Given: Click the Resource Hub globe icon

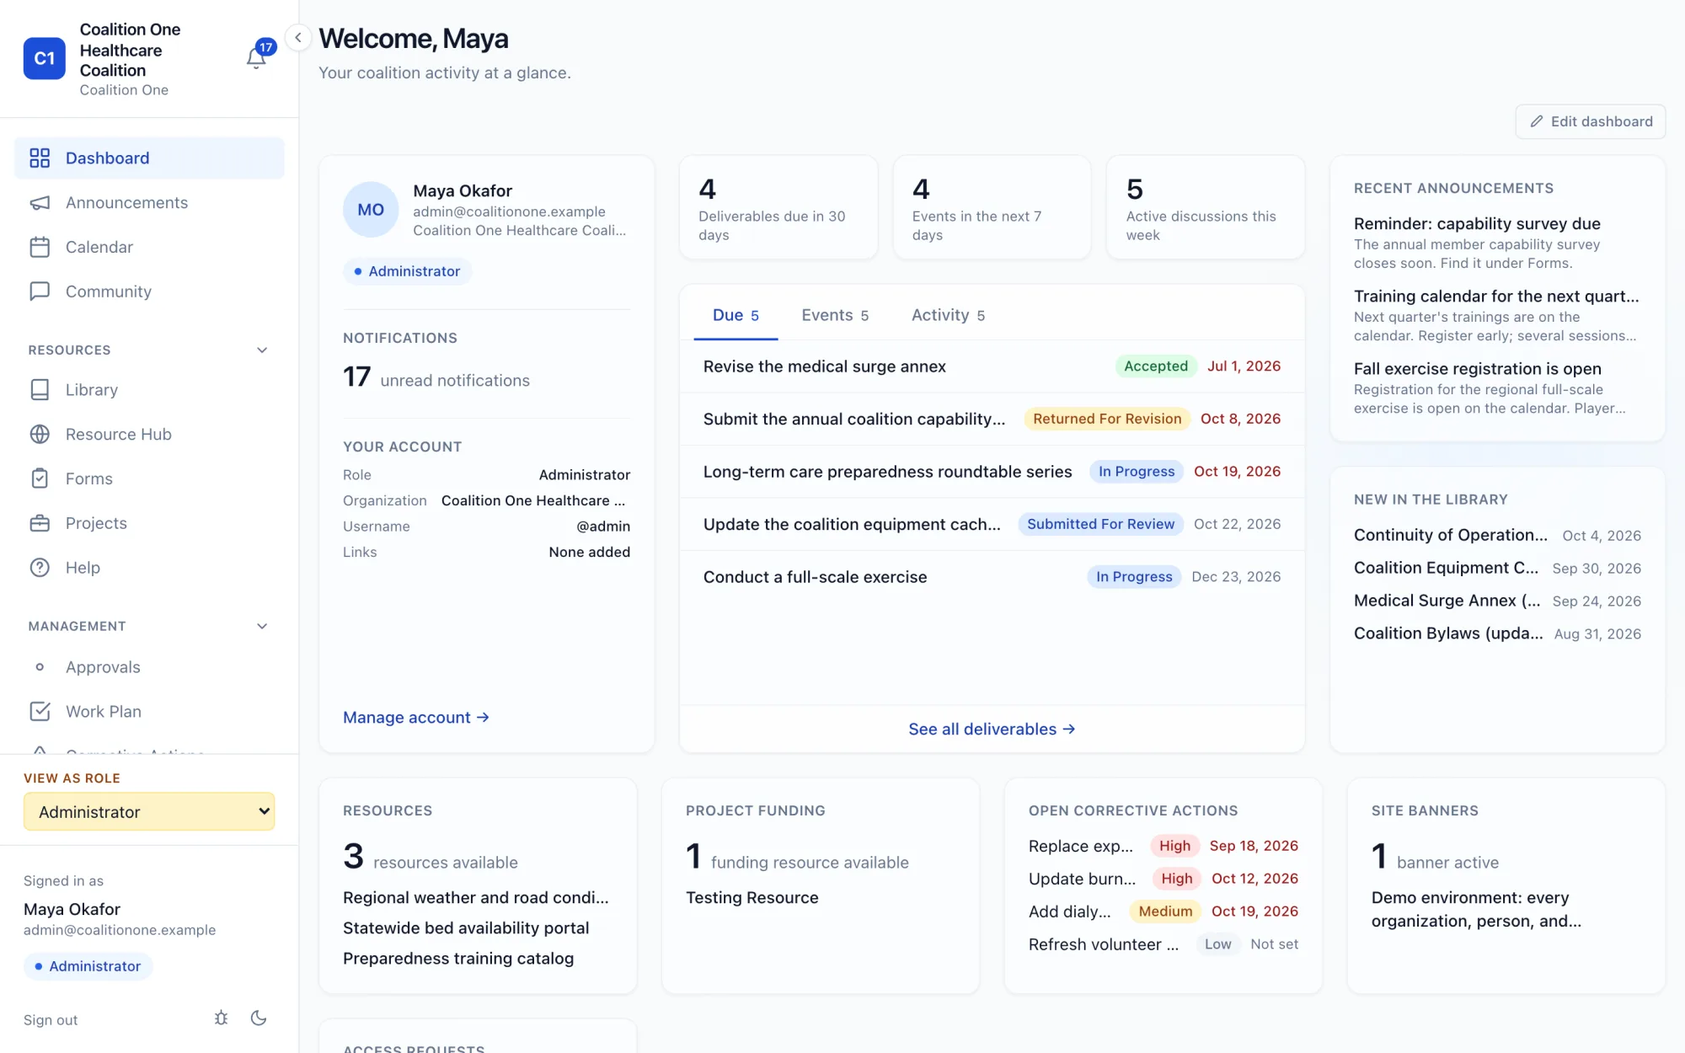Looking at the screenshot, I should 40,435.
